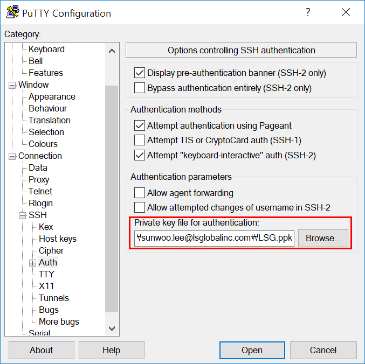Collapse the SSH tree node
The width and height of the screenshot is (365, 364).
[x=23, y=215]
